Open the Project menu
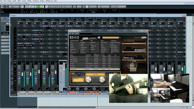The height and width of the screenshot is (109, 194). (9, 1)
